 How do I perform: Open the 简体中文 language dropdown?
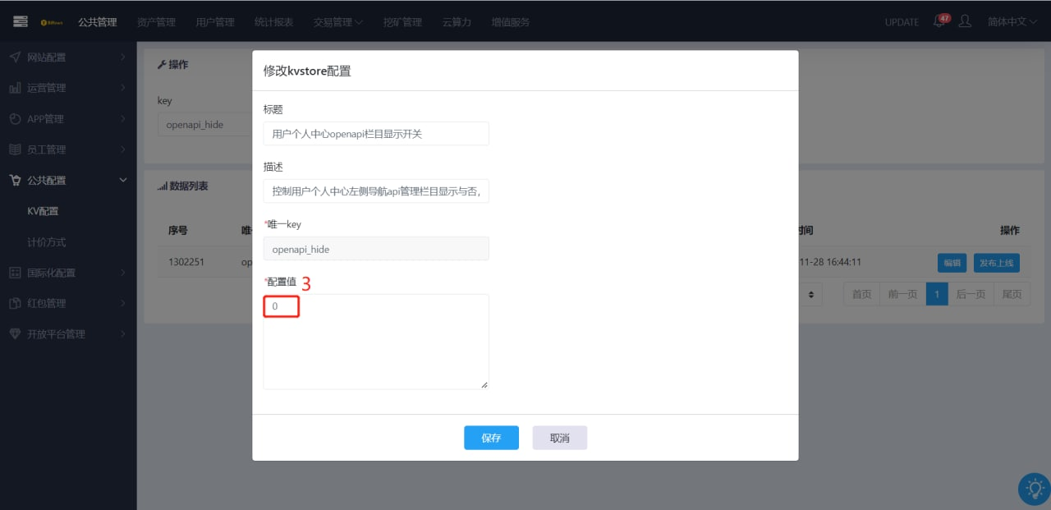point(1012,22)
